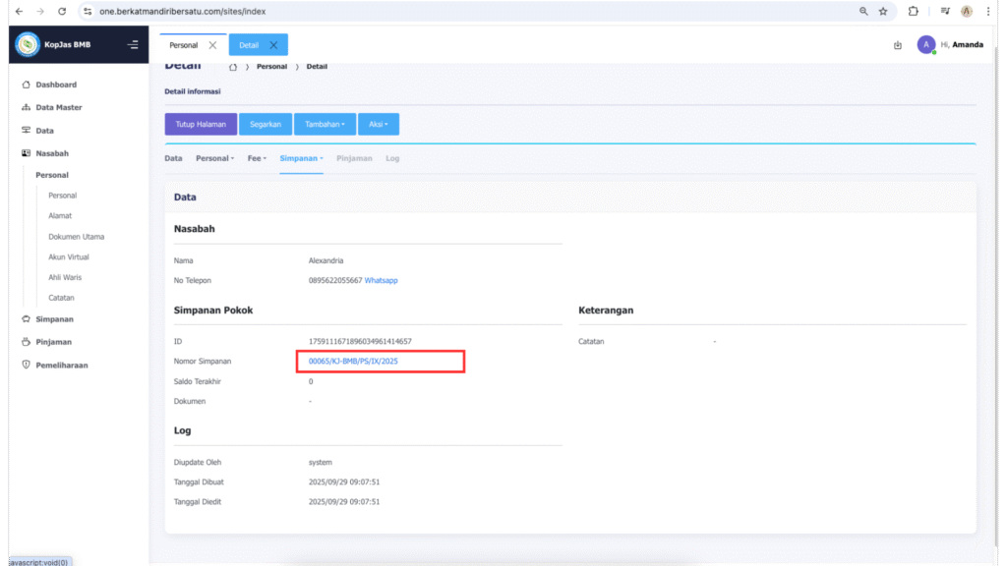Screen dimensions: 1007x566
Task: Expand the Tambahan dropdown button
Action: [325, 124]
